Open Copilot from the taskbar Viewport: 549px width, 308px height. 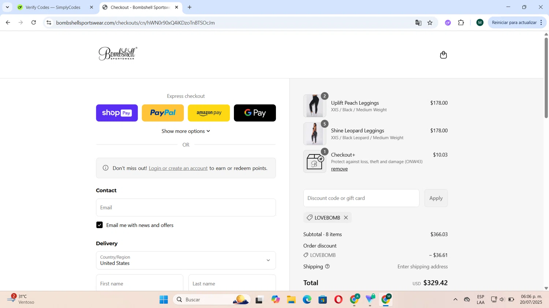[x=275, y=300]
